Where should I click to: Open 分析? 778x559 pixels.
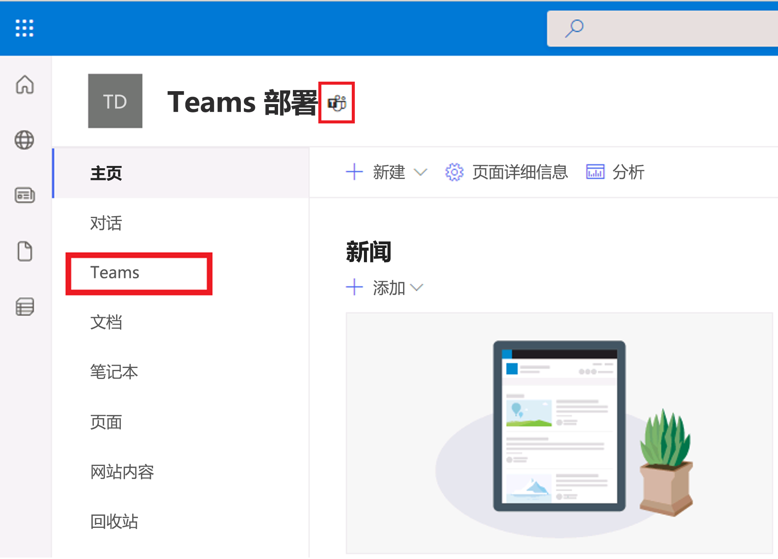click(x=628, y=172)
